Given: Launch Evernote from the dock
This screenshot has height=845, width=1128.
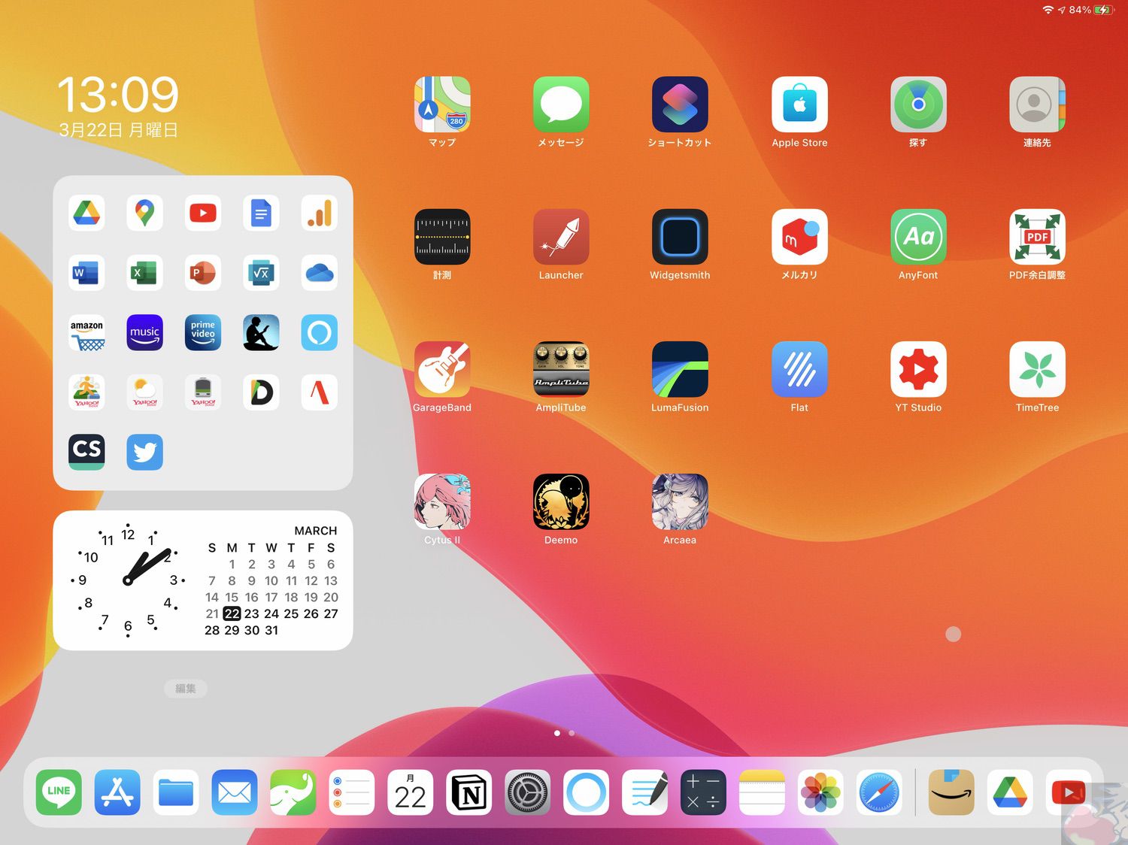Looking at the screenshot, I should coord(293,792).
